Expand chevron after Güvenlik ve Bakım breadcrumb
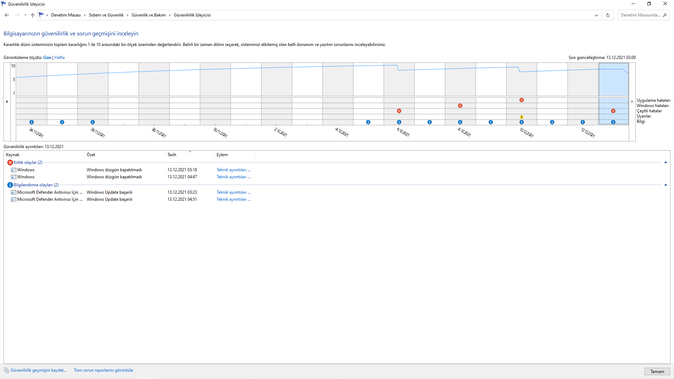Image resolution: width=674 pixels, height=379 pixels. [x=170, y=15]
